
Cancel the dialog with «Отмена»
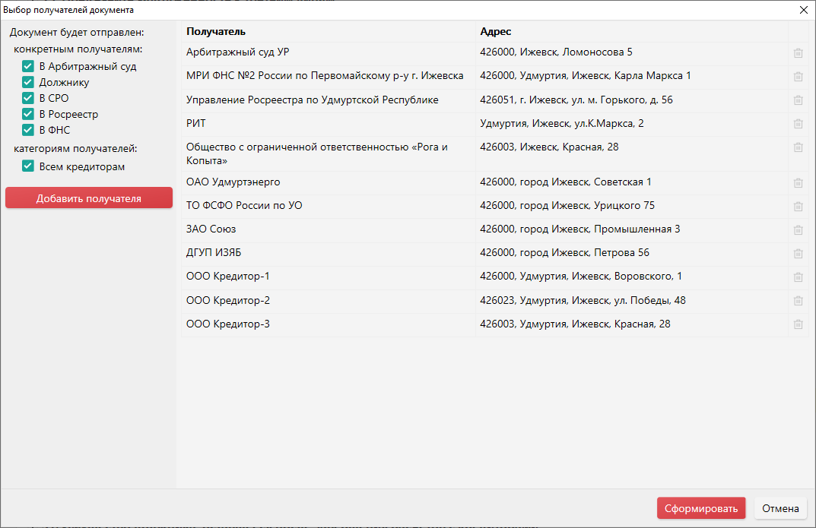780,508
